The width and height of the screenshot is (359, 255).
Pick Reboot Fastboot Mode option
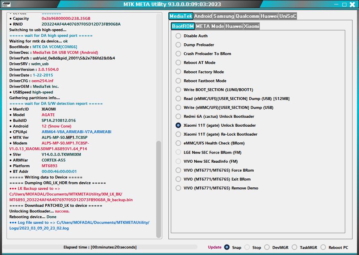pos(178,81)
